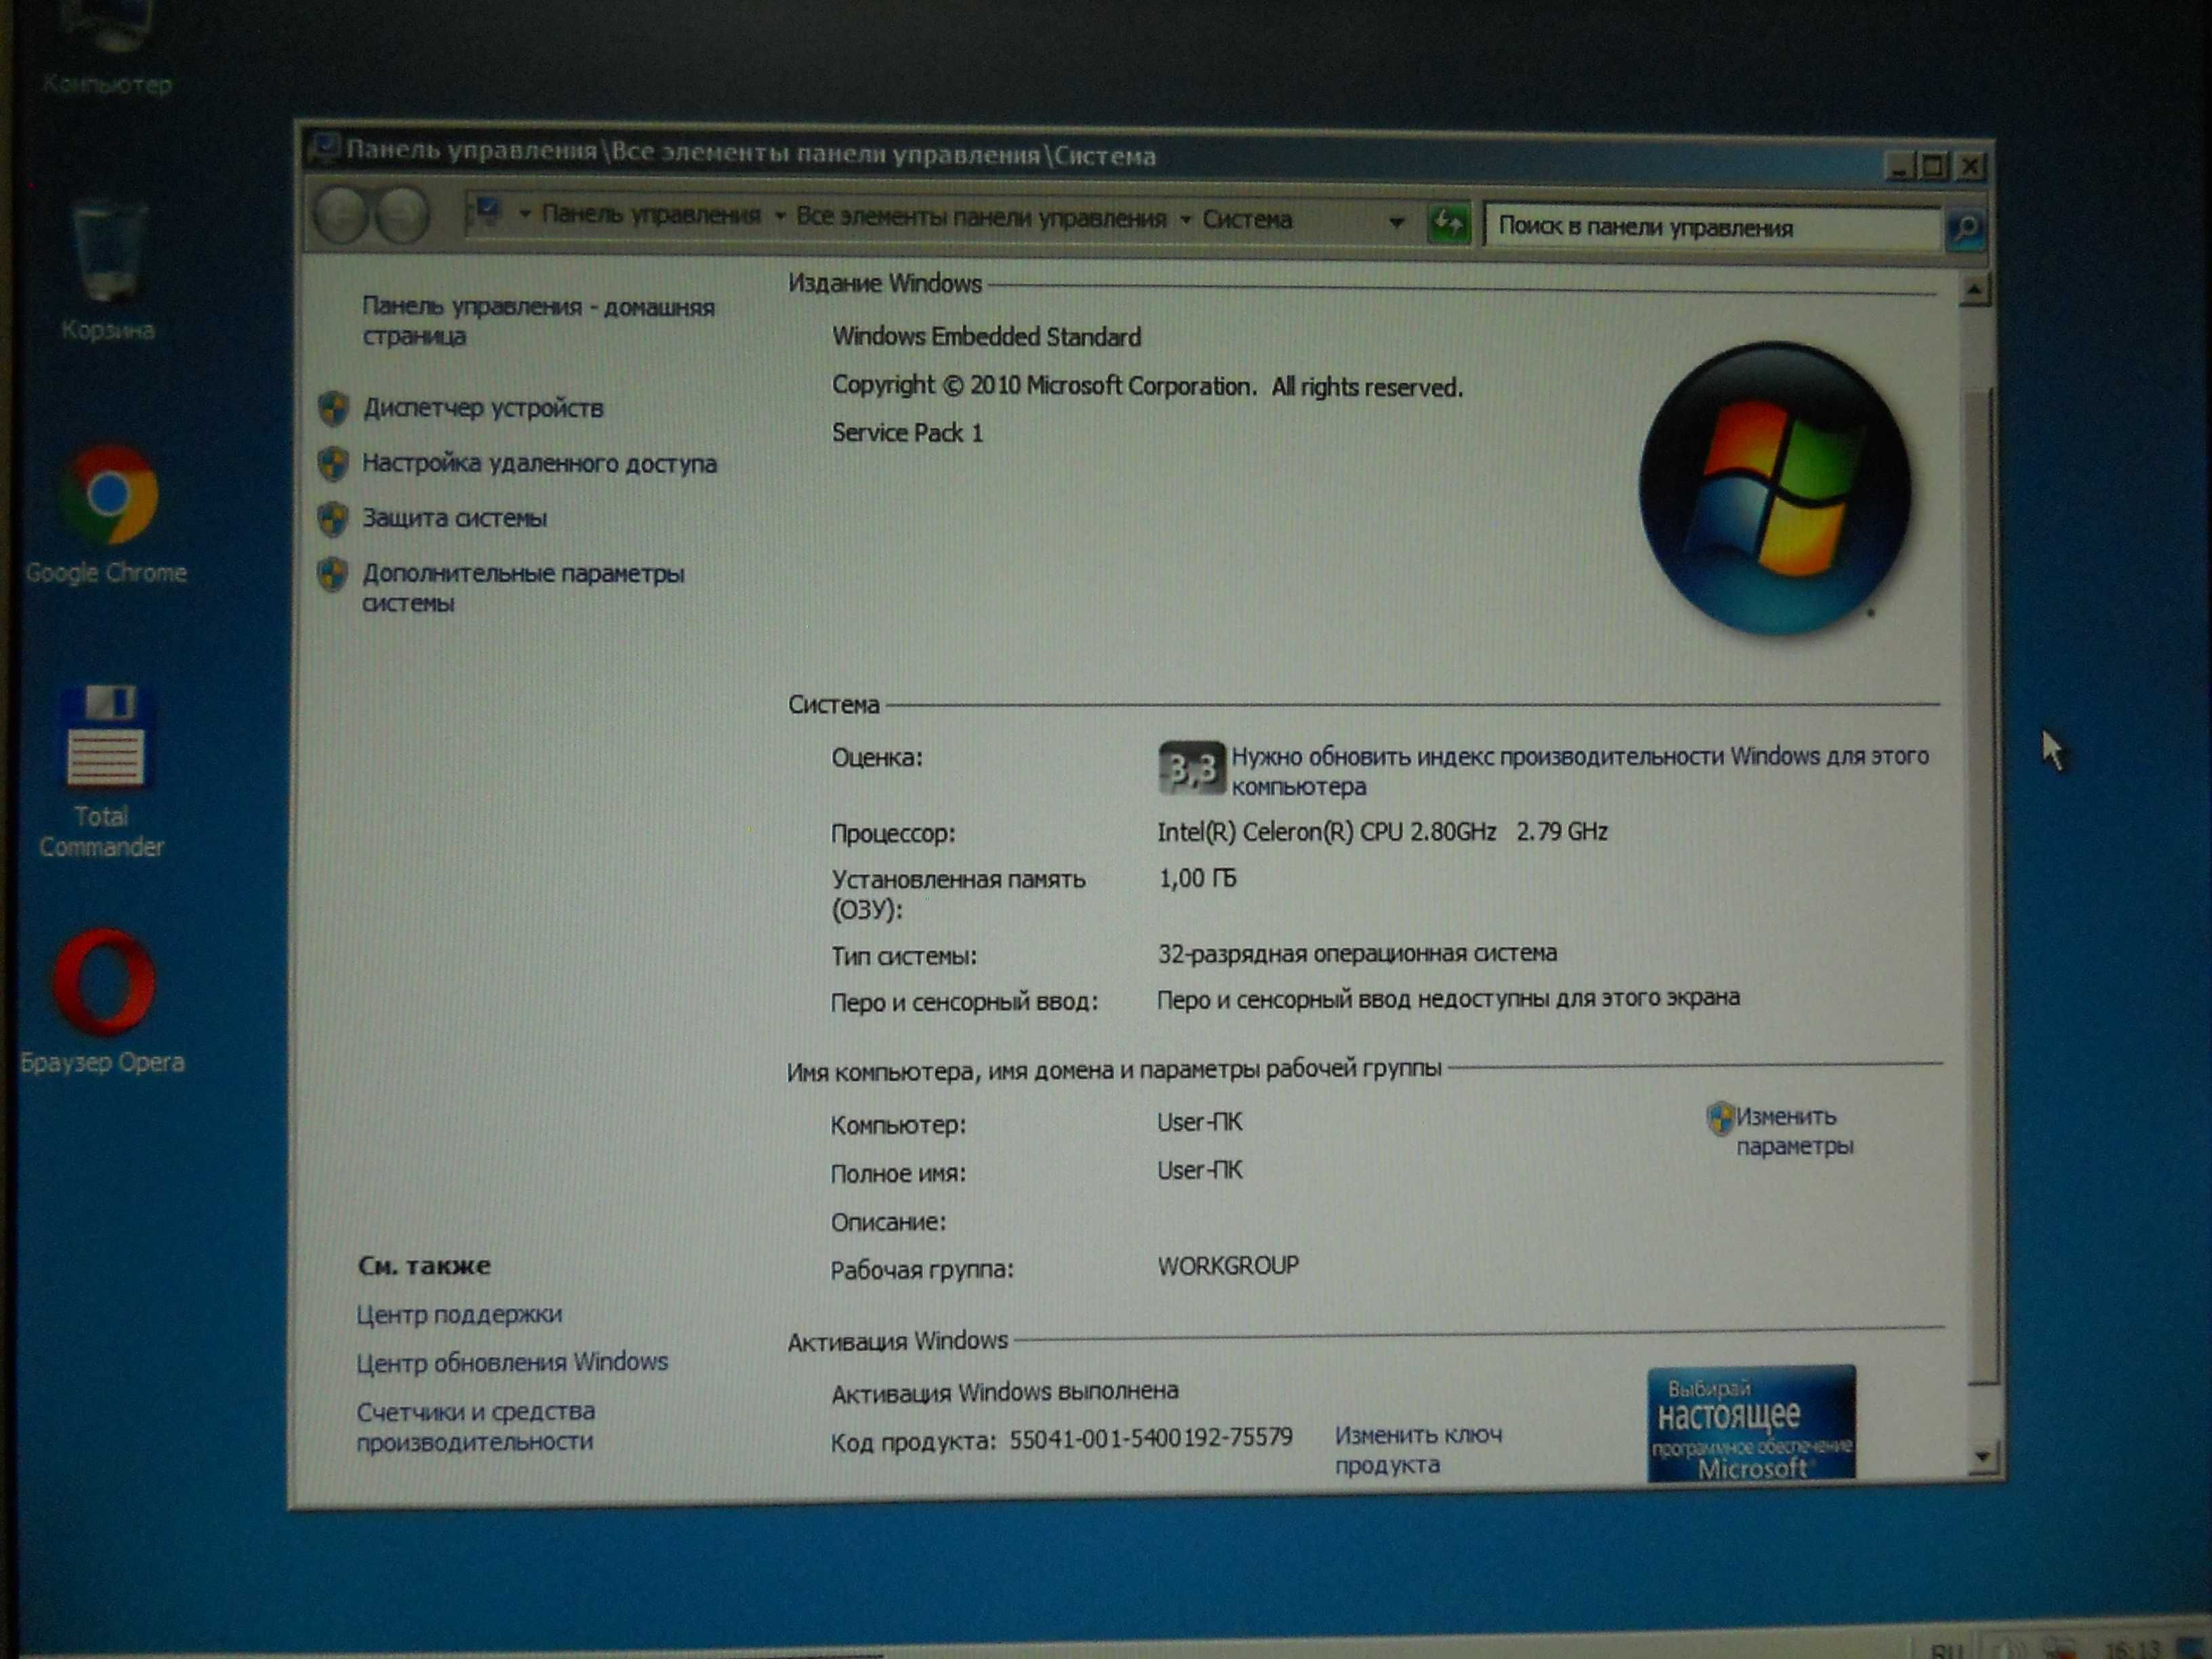The width and height of the screenshot is (2212, 1659).
Task: Click the forward navigation arrow button
Action: point(402,216)
